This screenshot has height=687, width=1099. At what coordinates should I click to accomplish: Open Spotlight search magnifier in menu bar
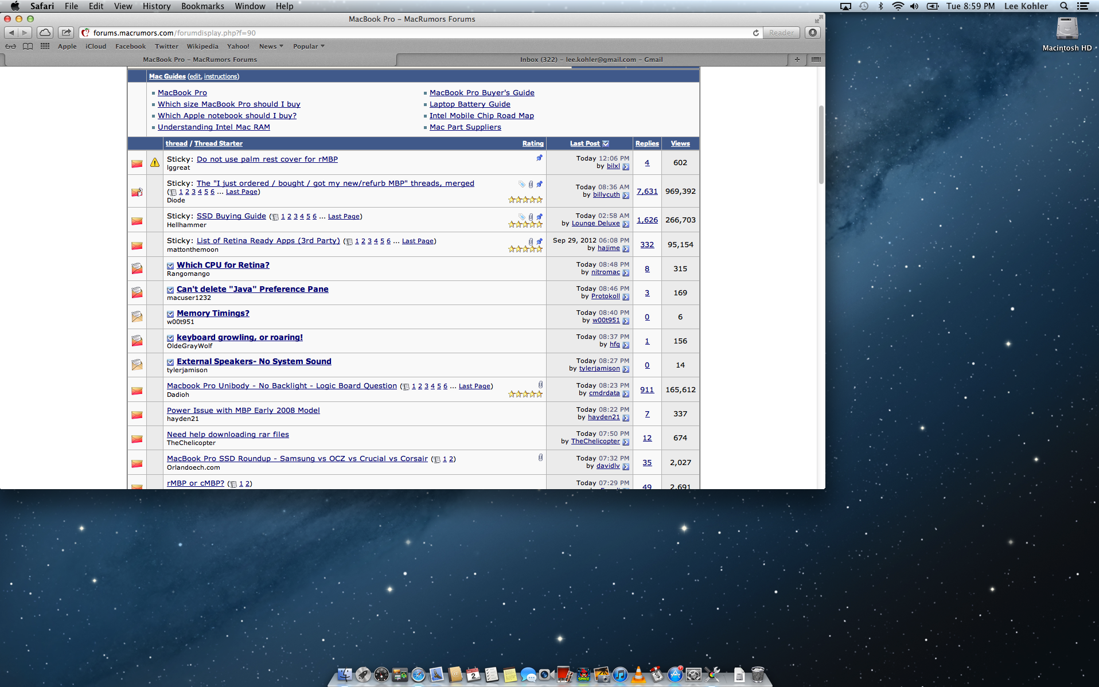point(1064,6)
